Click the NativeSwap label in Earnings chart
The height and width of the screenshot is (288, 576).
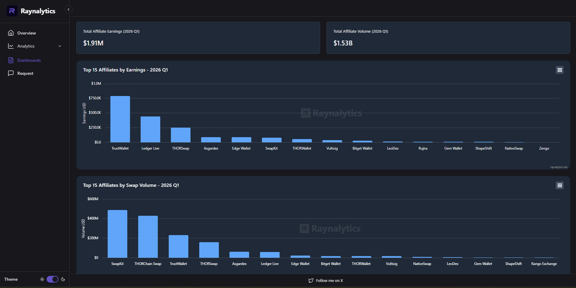[x=514, y=148]
